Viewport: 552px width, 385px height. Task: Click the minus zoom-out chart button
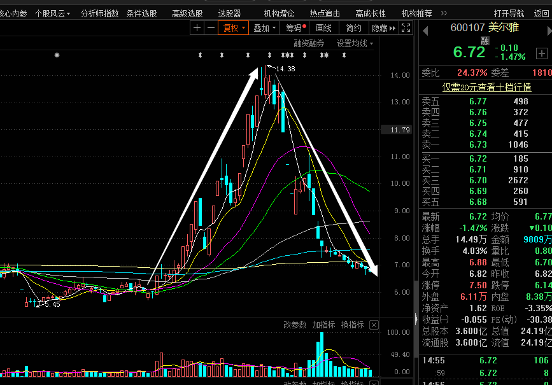click(x=211, y=28)
